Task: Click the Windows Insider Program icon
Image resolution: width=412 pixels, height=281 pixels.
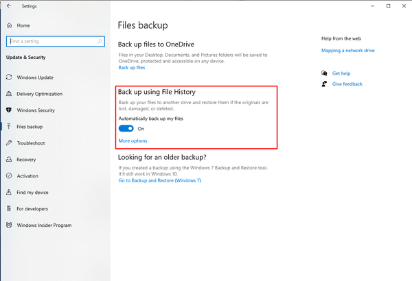Action: 9,225
